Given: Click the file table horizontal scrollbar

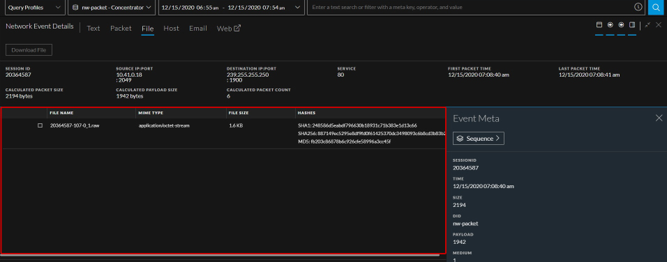Looking at the screenshot, I should (220, 255).
